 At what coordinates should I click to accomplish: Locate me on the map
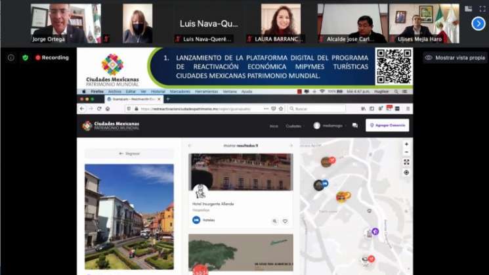[x=406, y=173]
